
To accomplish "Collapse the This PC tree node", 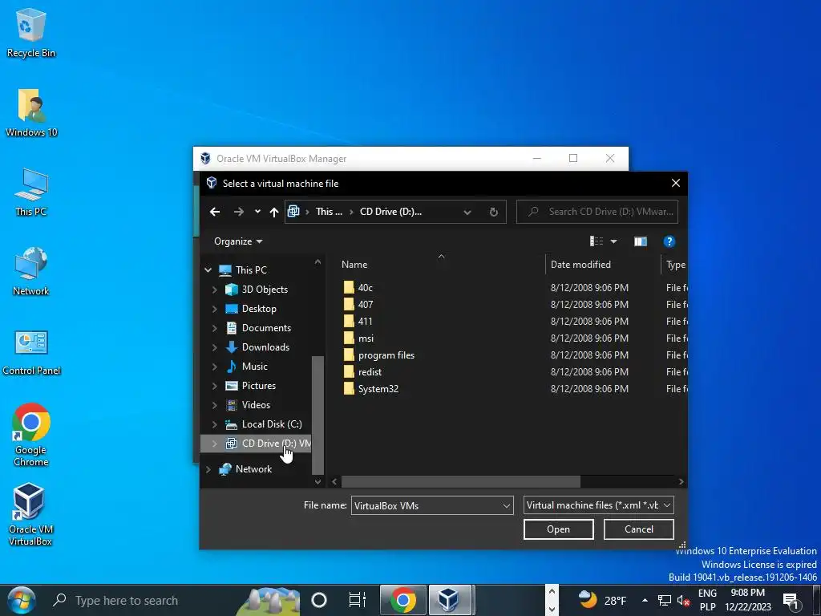I will pyautogui.click(x=208, y=270).
